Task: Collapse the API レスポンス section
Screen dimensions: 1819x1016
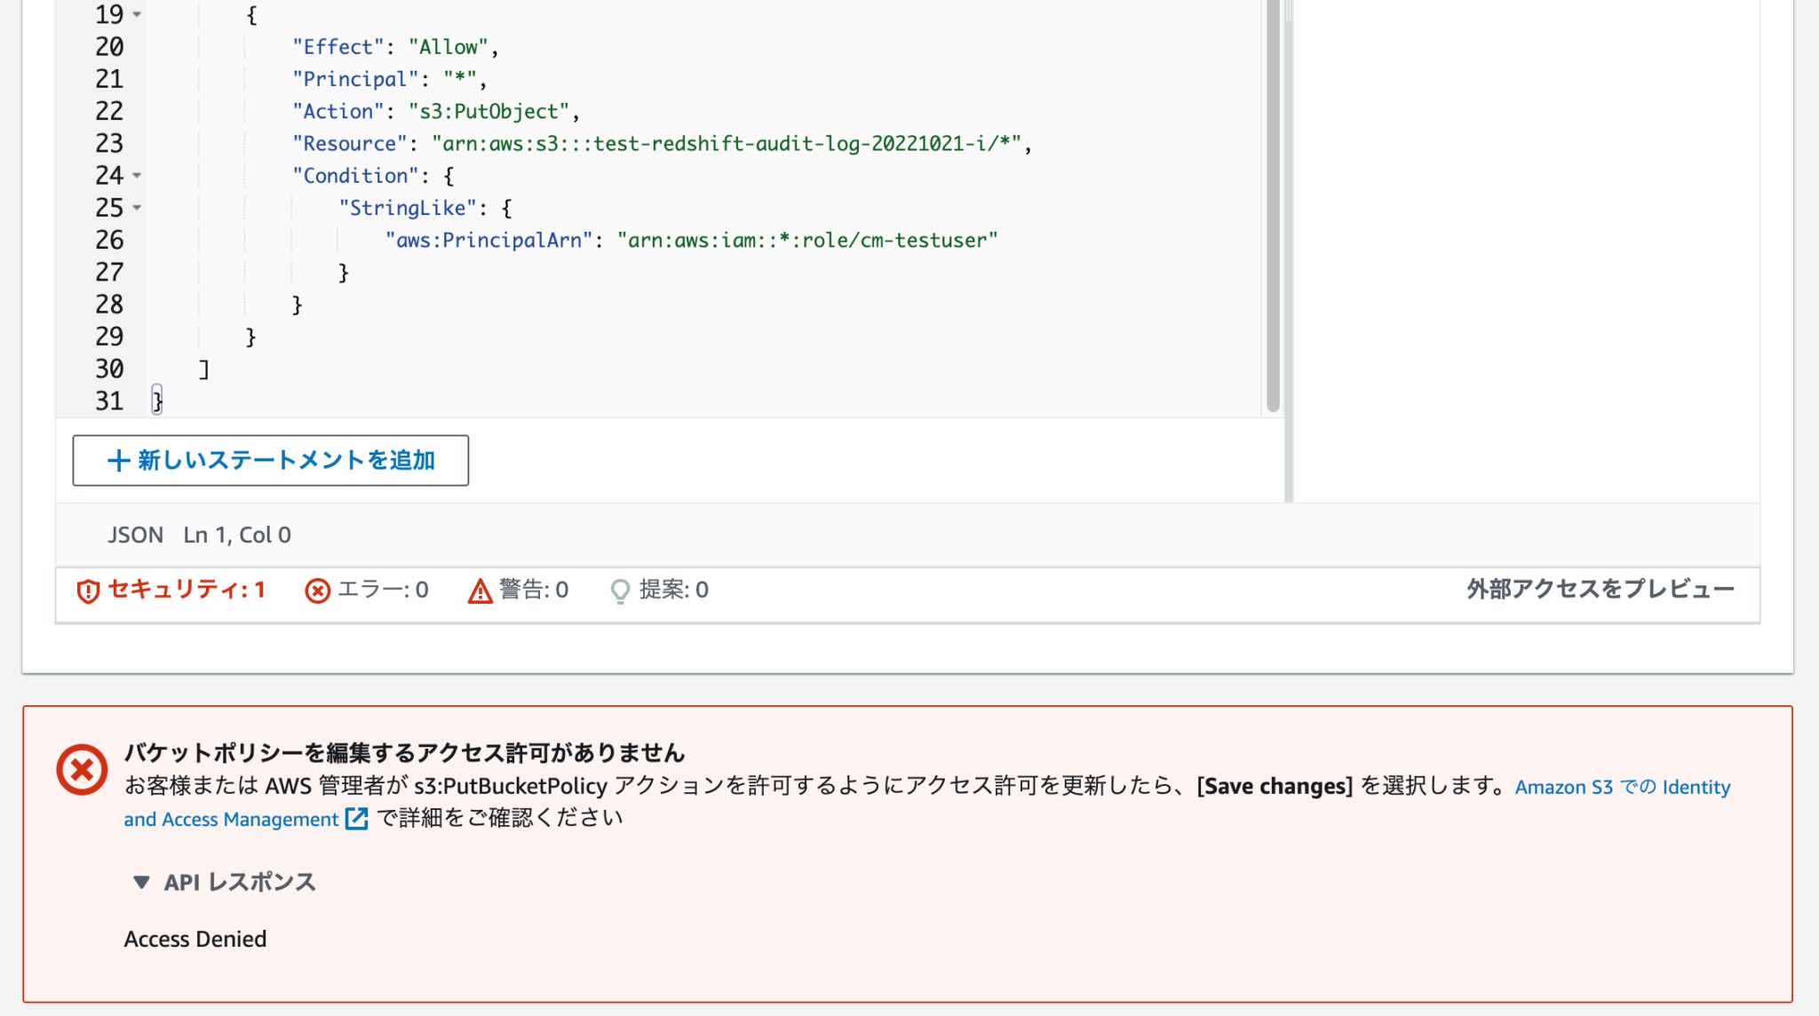Action: [141, 882]
